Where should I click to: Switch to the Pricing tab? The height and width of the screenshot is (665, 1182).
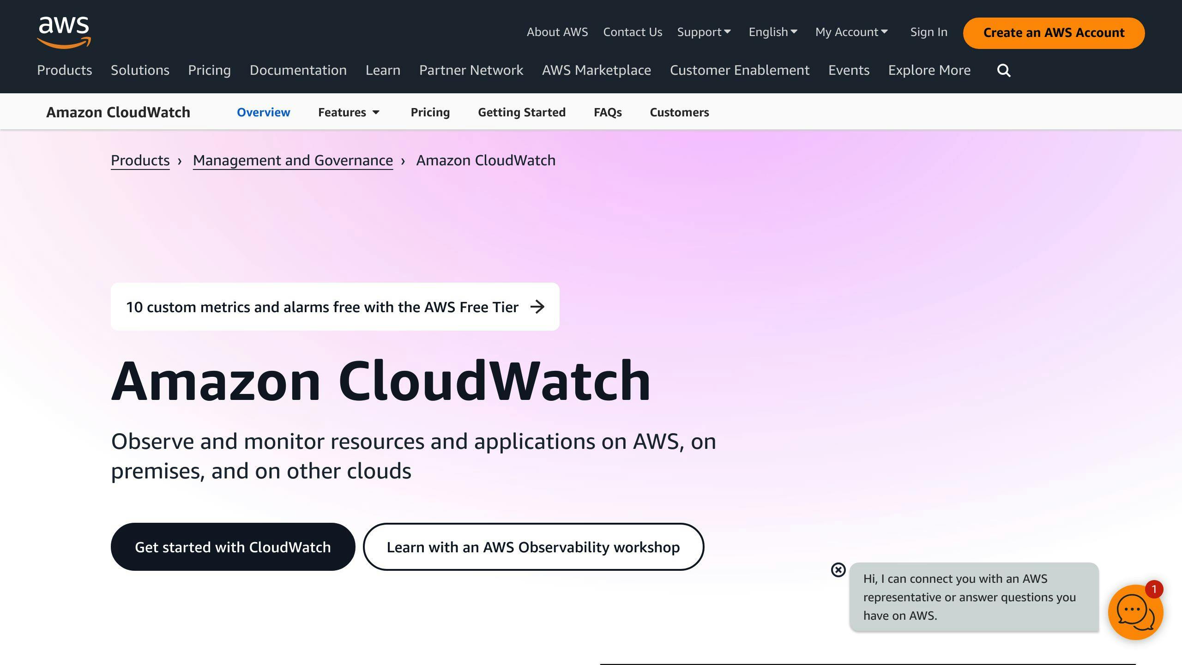(430, 112)
